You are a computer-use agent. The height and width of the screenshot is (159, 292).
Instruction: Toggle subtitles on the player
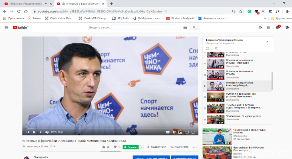tap(168, 132)
